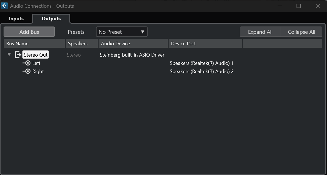Screen dimensions: 327x175
Task: Click the Cubase logo in title bar
Action: (4, 6)
